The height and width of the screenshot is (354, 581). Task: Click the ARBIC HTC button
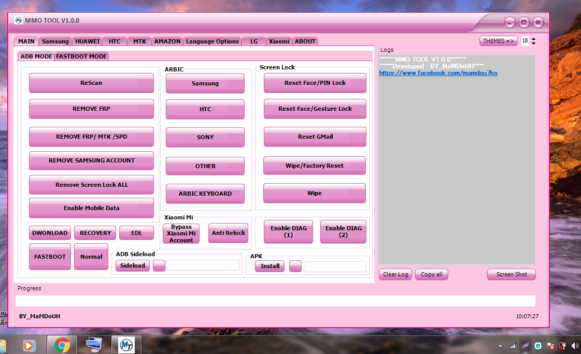pyautogui.click(x=205, y=109)
